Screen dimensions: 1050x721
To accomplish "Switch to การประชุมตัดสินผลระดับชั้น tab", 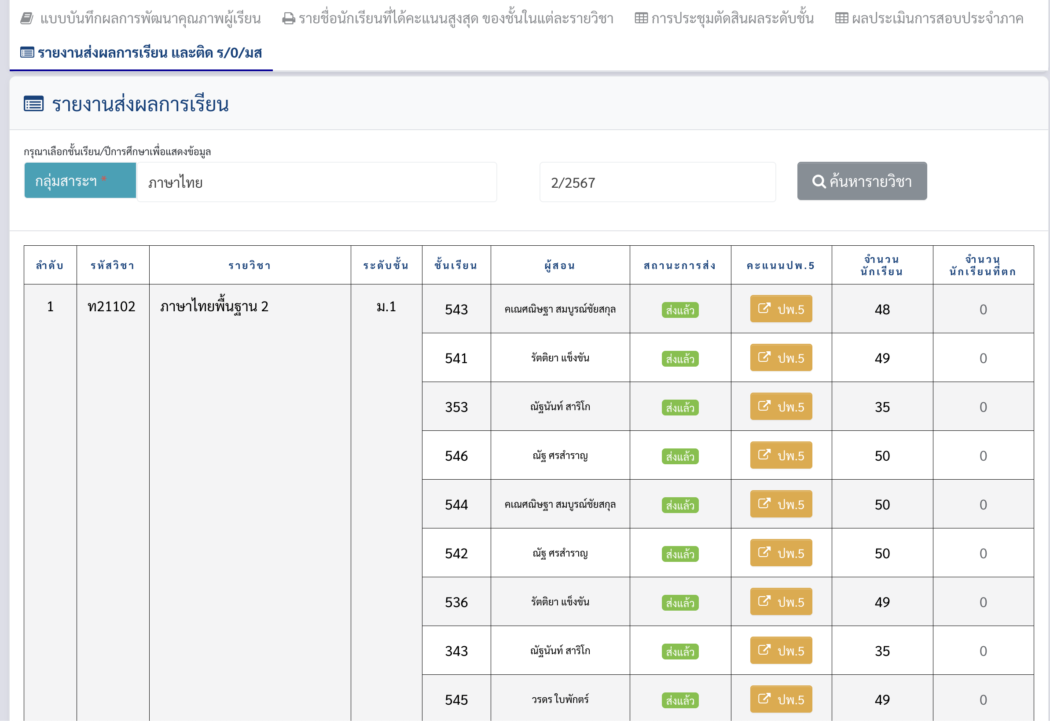I will (732, 18).
